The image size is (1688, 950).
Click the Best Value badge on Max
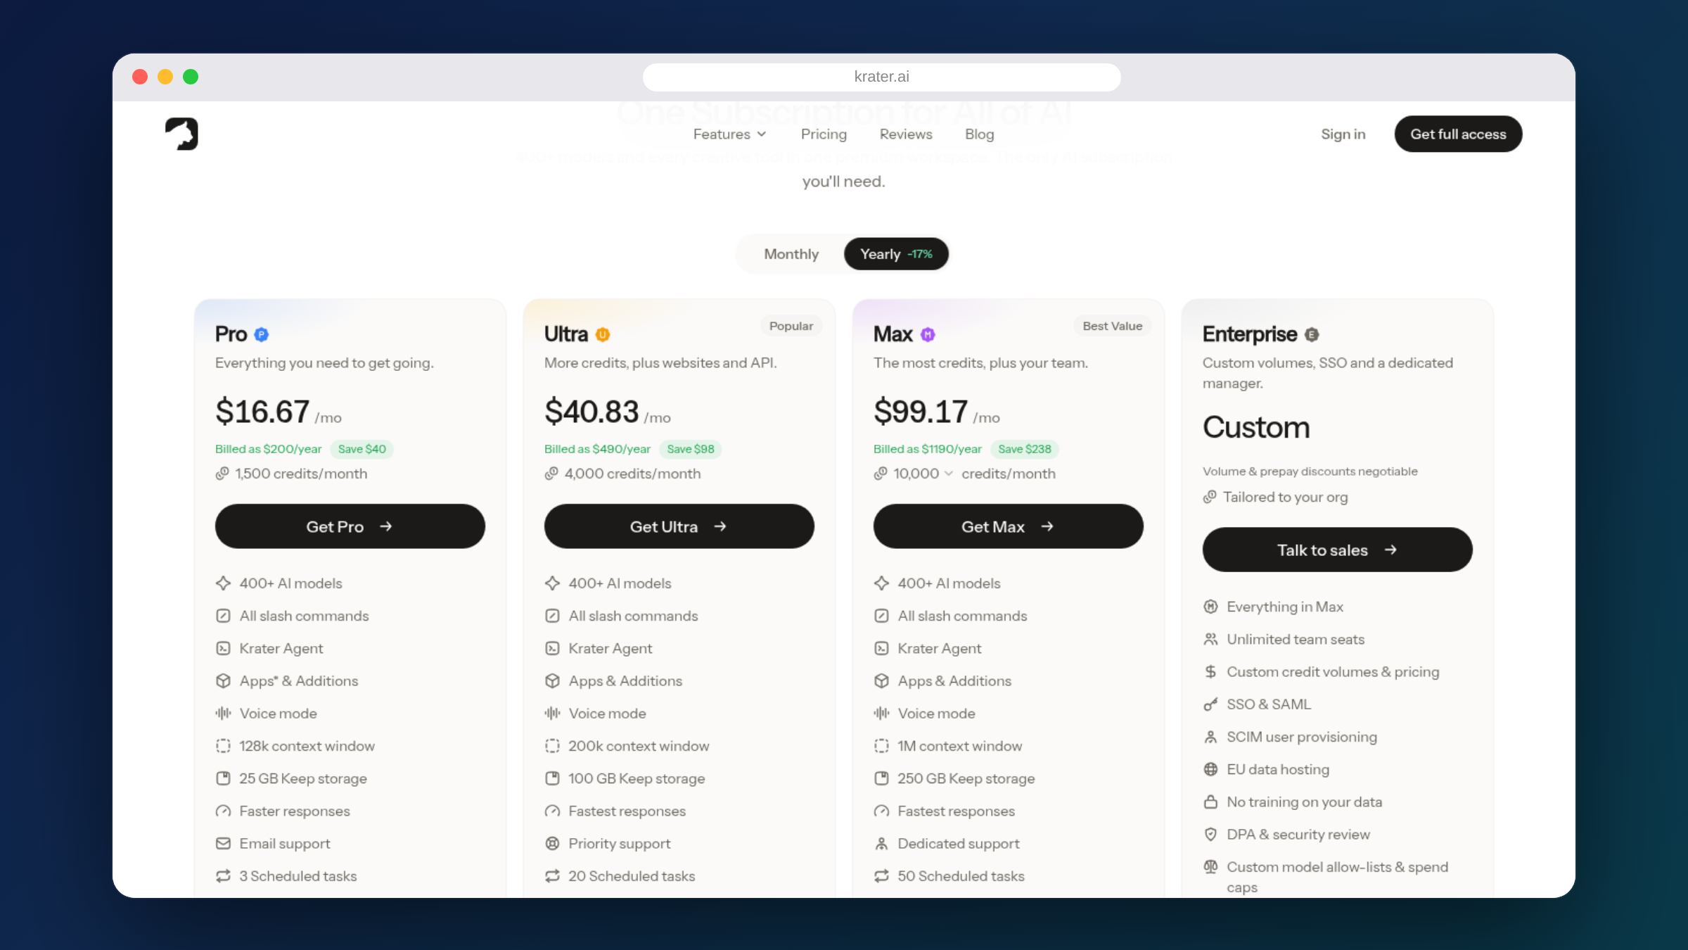[1112, 326]
